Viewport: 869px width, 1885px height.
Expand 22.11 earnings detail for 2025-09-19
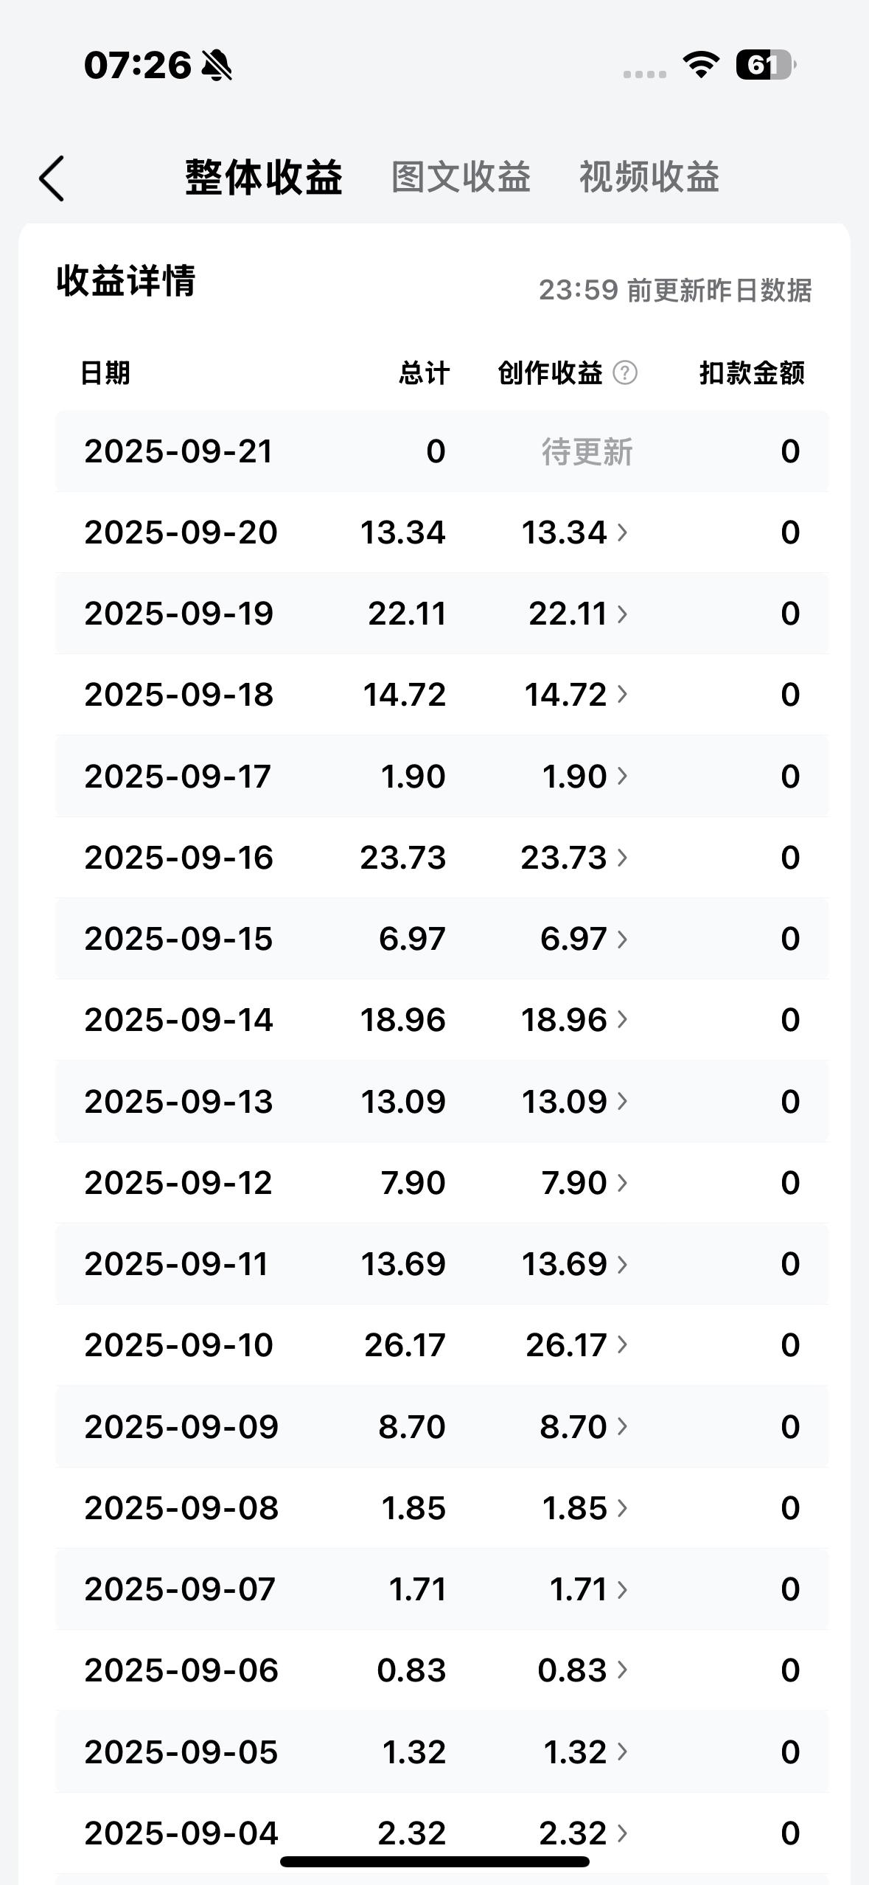578,614
